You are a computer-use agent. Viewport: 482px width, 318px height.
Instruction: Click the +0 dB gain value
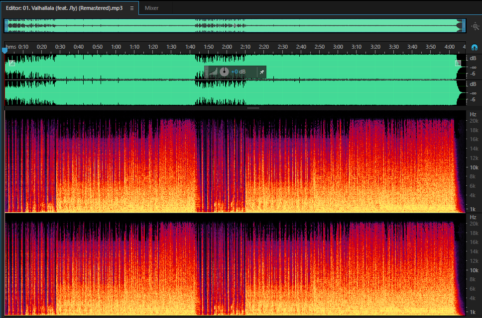coord(238,72)
